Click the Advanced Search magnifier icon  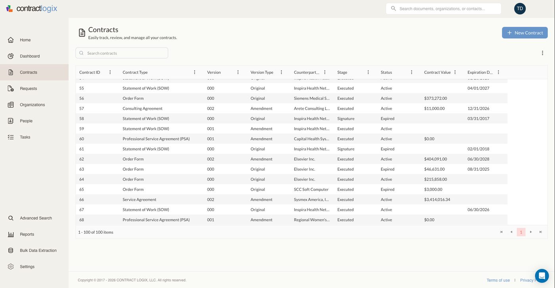click(11, 218)
